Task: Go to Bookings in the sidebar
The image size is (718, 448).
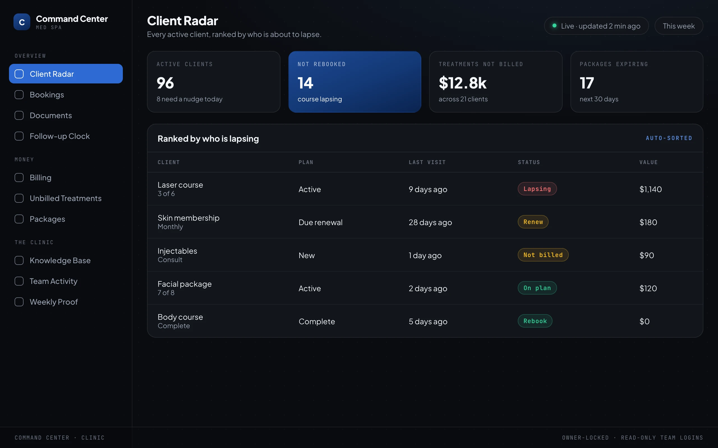Action: click(66, 95)
